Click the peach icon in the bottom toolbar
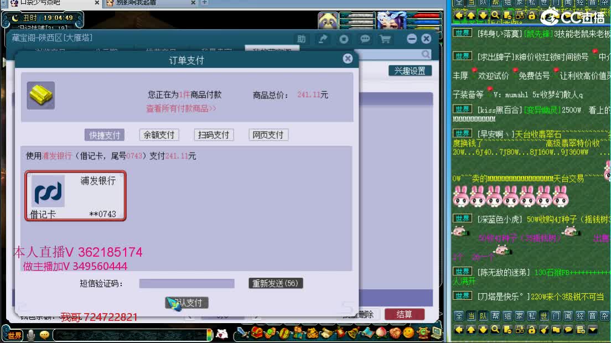The image size is (611, 343). point(381,334)
